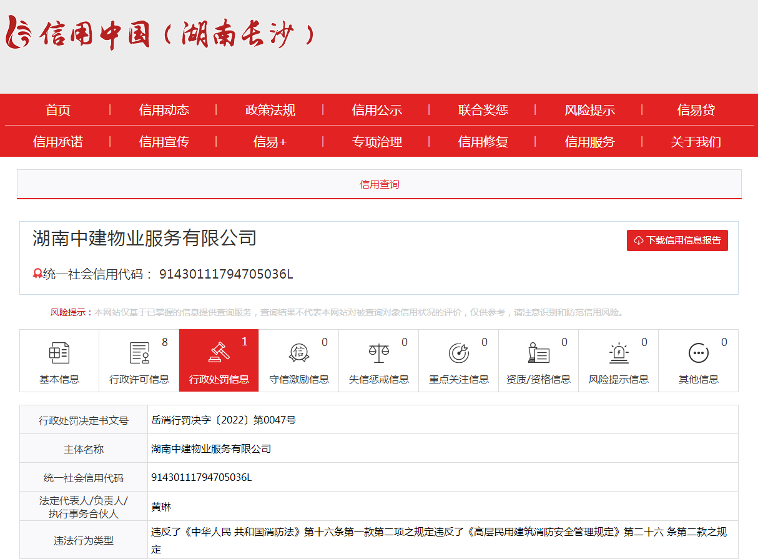Open 信用宣传 menu item
Viewport: 758px width, 559px height.
coord(164,142)
